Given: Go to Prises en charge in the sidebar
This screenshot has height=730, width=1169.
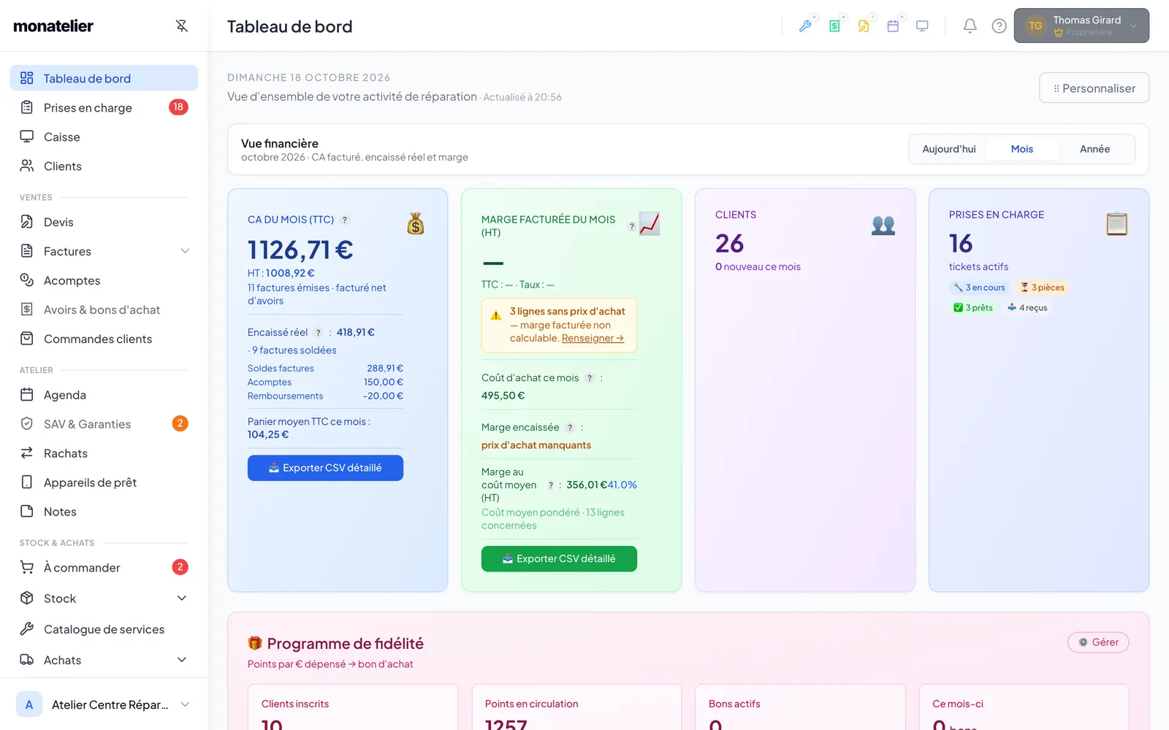Looking at the screenshot, I should (104, 107).
